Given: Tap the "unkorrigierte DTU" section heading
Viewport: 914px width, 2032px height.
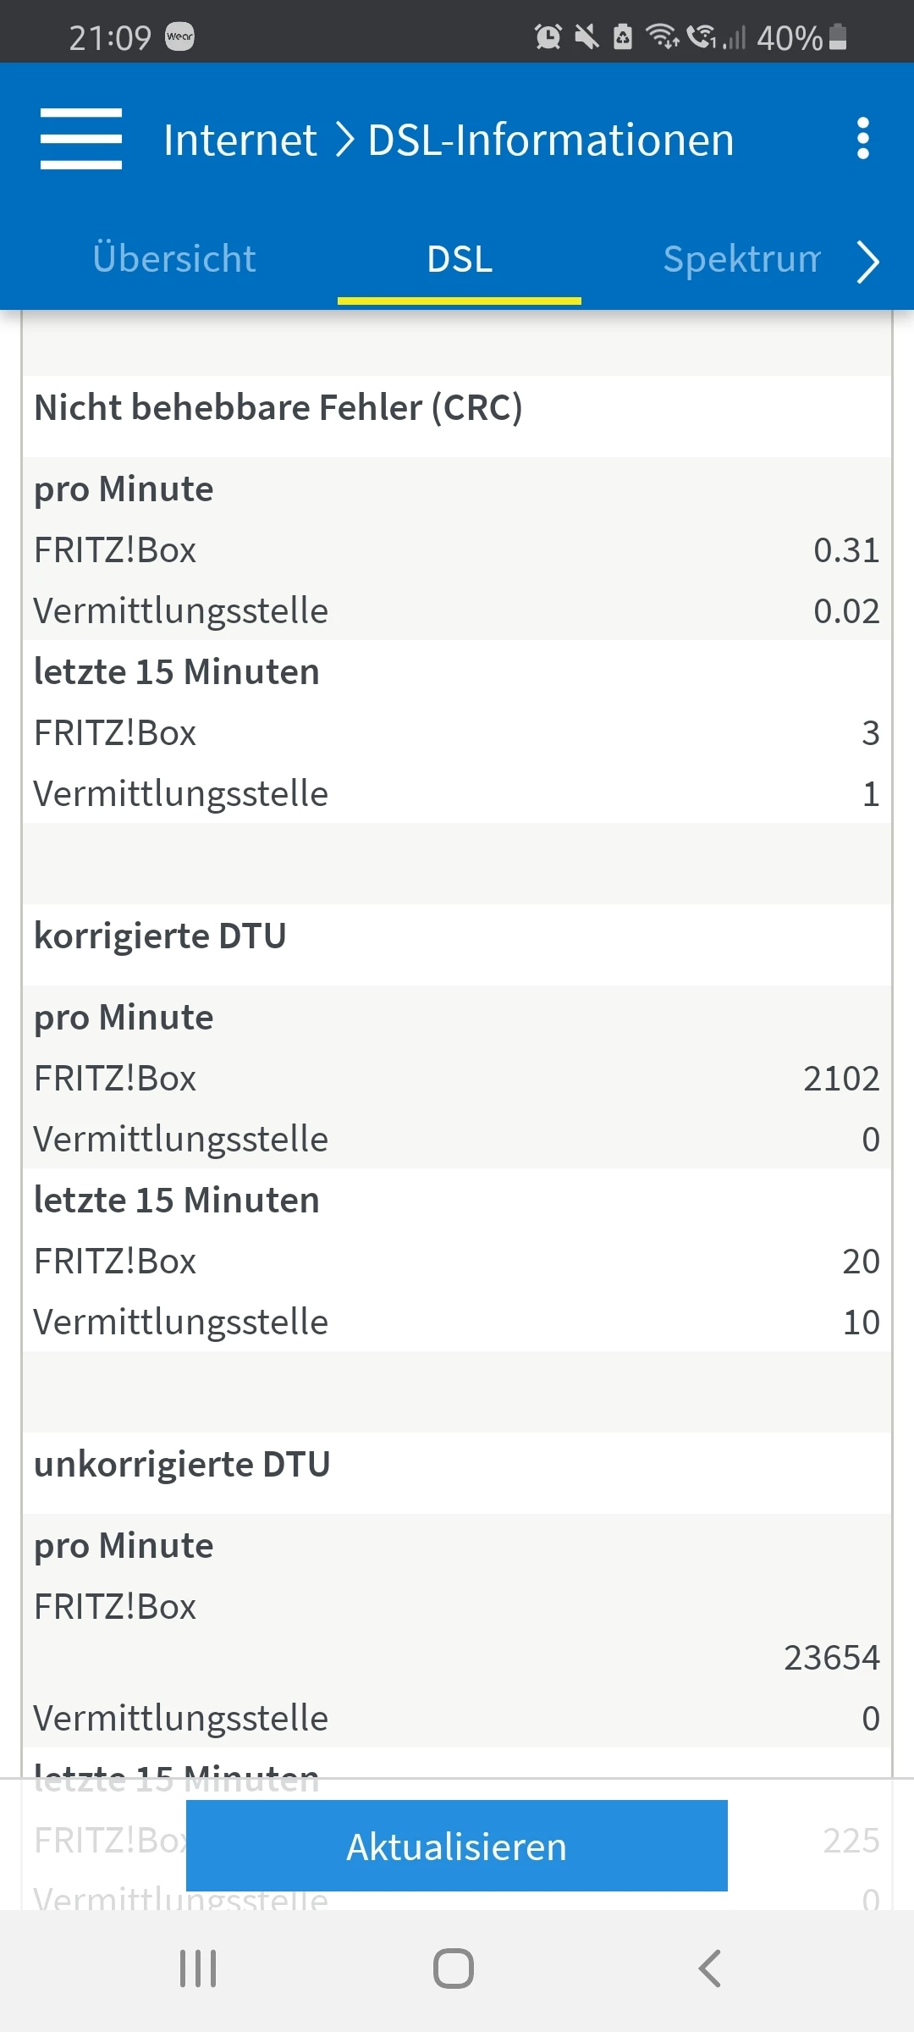Looking at the screenshot, I should (182, 1465).
